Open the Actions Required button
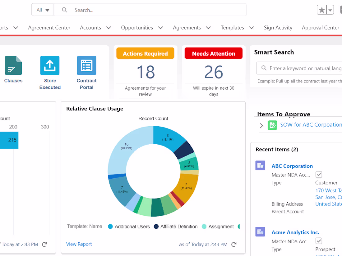This screenshot has height=256, width=342. pos(145,53)
